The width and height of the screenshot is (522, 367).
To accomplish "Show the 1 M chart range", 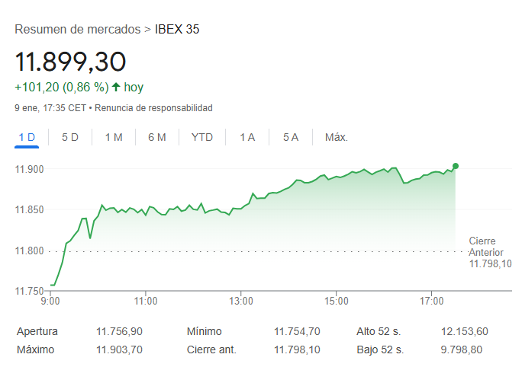I will click(x=114, y=137).
